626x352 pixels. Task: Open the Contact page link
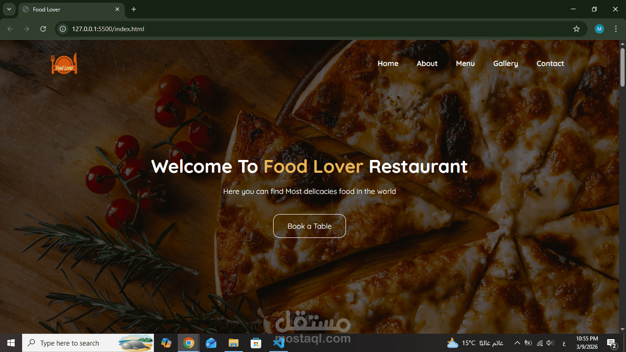coord(550,64)
